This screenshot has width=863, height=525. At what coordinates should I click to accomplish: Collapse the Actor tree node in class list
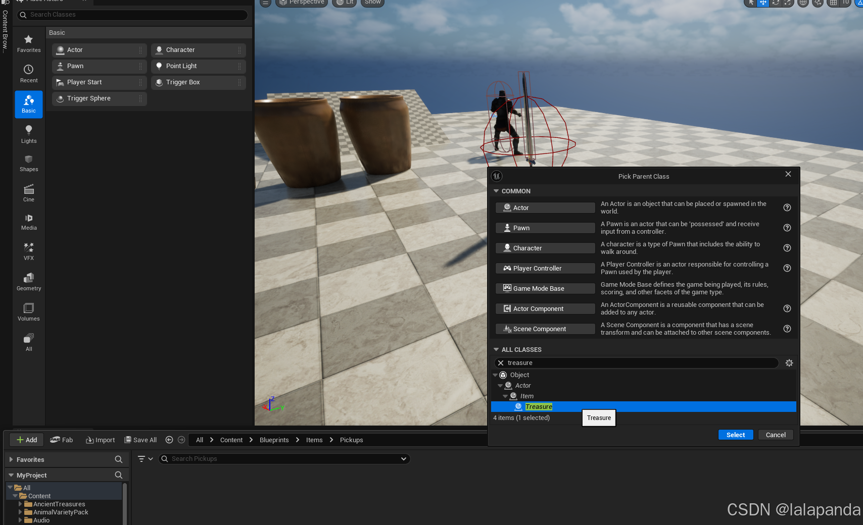click(x=501, y=386)
